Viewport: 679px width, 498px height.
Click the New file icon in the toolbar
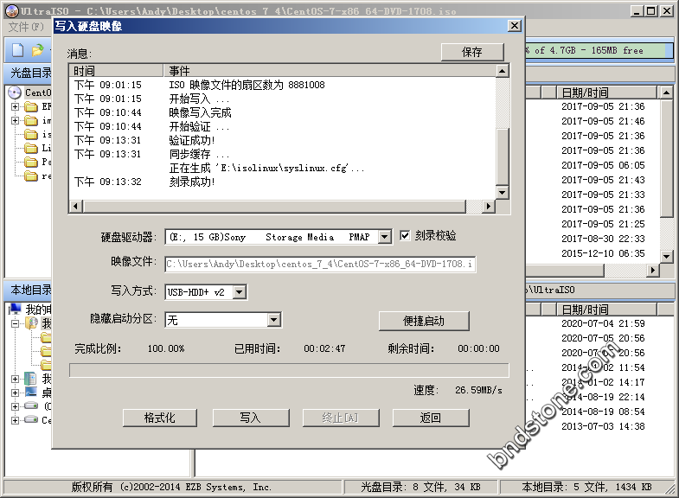pos(17,50)
